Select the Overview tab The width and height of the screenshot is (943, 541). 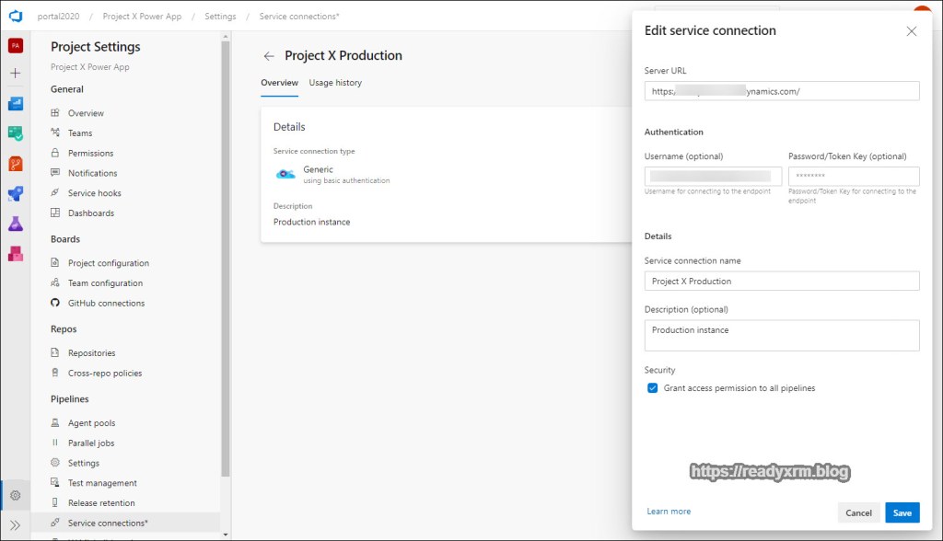(x=279, y=83)
